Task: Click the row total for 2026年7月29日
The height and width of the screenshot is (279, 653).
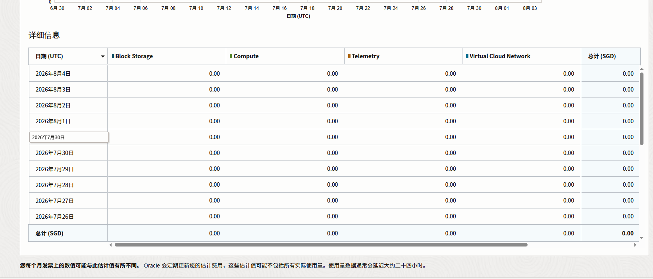Action: pos(628,169)
